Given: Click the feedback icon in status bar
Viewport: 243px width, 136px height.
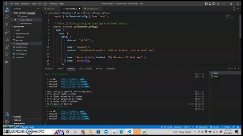Looking at the screenshot, I should point(234,127).
